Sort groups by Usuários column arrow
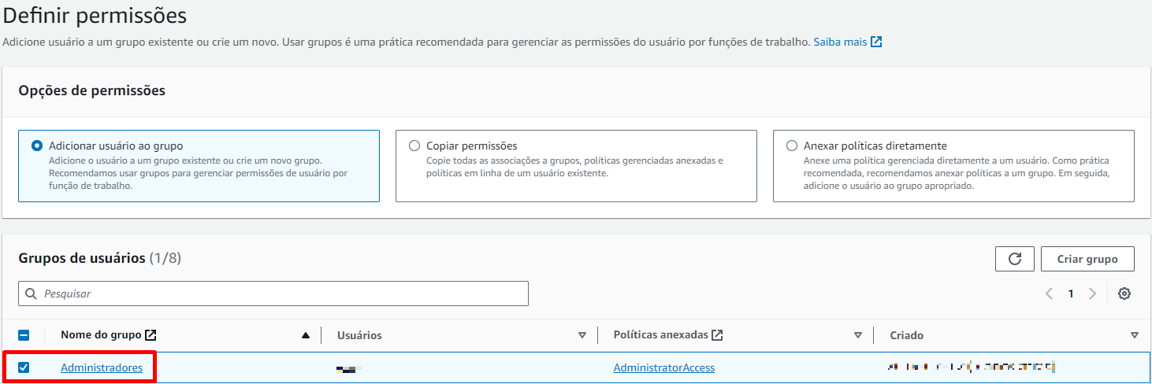 (582, 335)
